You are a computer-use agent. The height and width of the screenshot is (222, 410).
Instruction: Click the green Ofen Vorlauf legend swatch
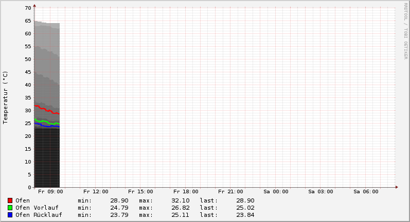10,208
